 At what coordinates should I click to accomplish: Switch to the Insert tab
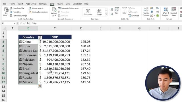(x=20, y=4)
